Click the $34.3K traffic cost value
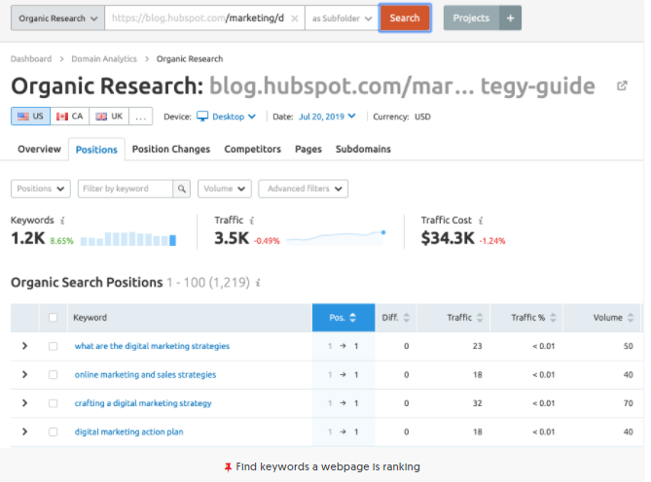Viewport: 651px width, 482px height. pyautogui.click(x=448, y=238)
